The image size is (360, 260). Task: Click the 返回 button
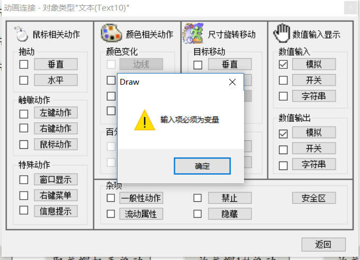click(323, 245)
